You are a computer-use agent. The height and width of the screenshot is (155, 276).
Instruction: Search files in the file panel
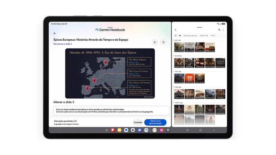tap(219, 30)
